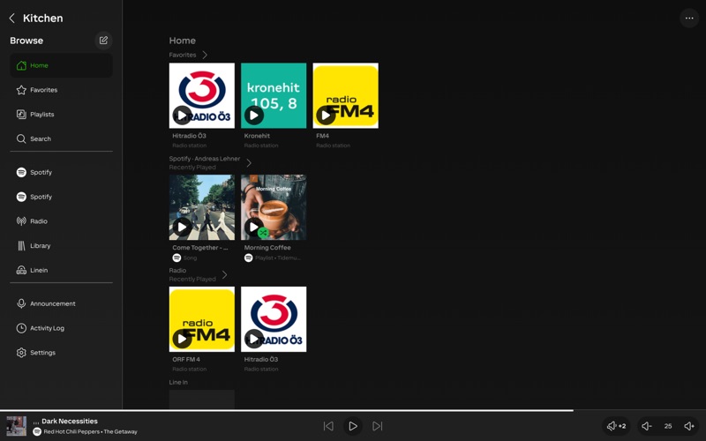
Task: Skip to the next track
Action: tap(378, 426)
